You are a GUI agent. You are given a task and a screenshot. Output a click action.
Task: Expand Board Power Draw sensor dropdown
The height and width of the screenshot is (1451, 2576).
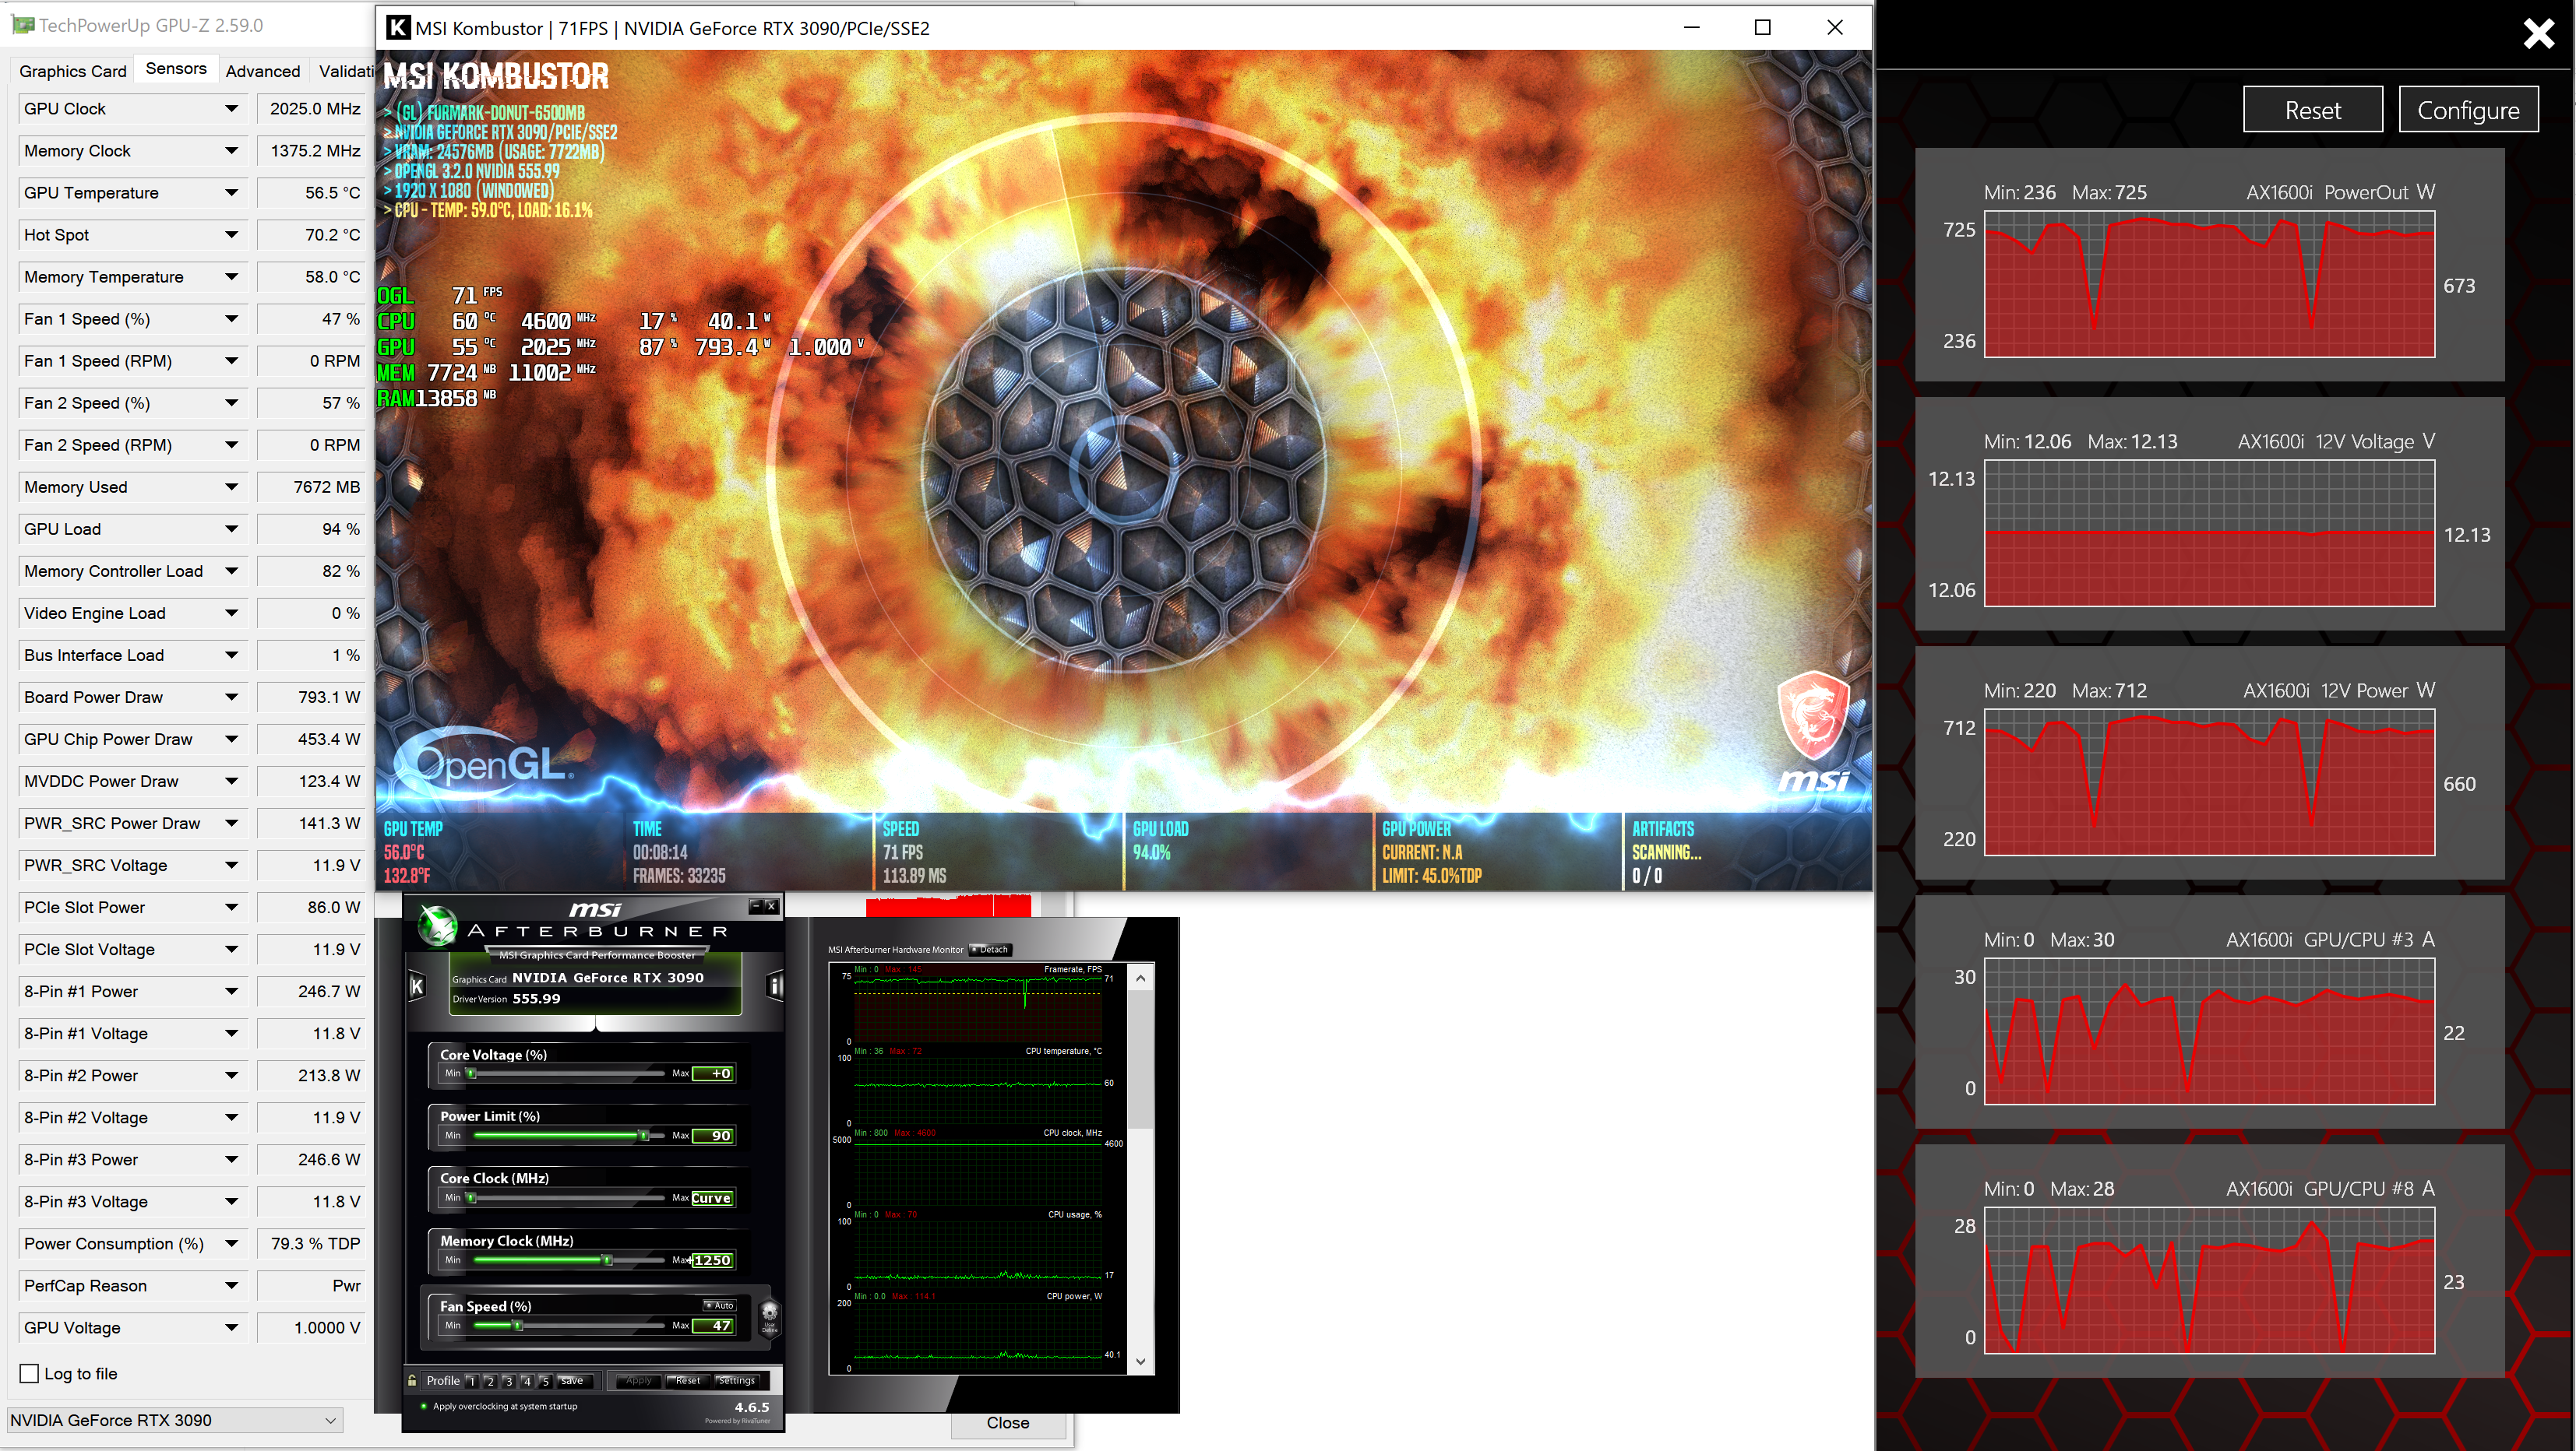tap(231, 697)
